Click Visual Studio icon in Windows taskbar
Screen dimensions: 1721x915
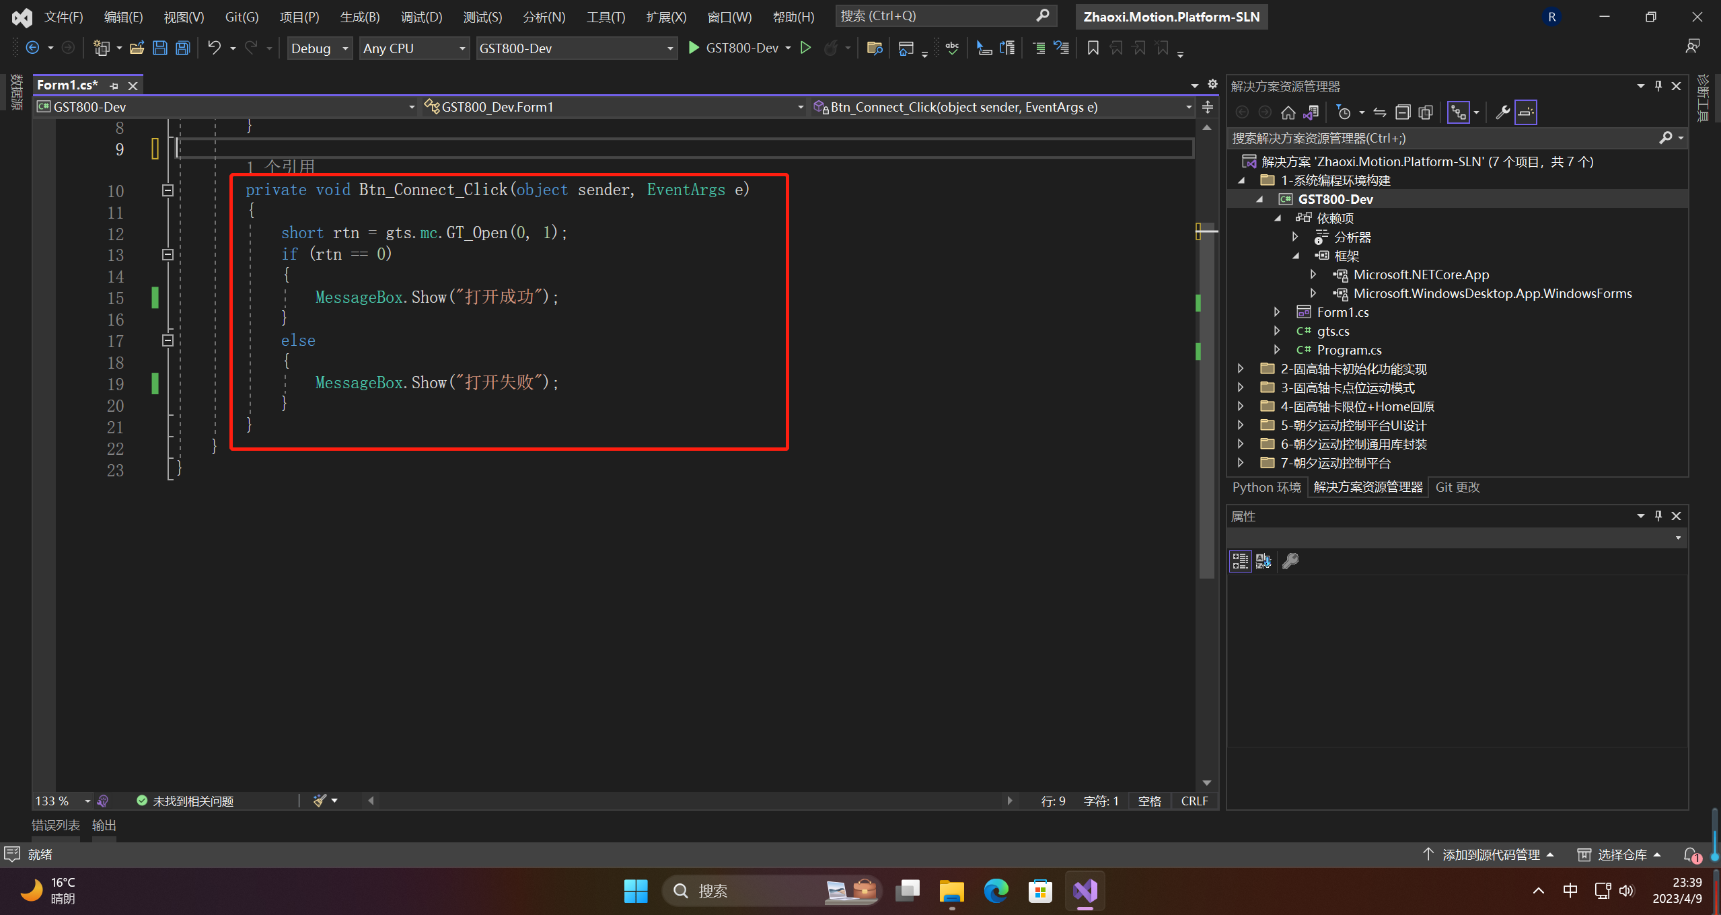click(1085, 891)
